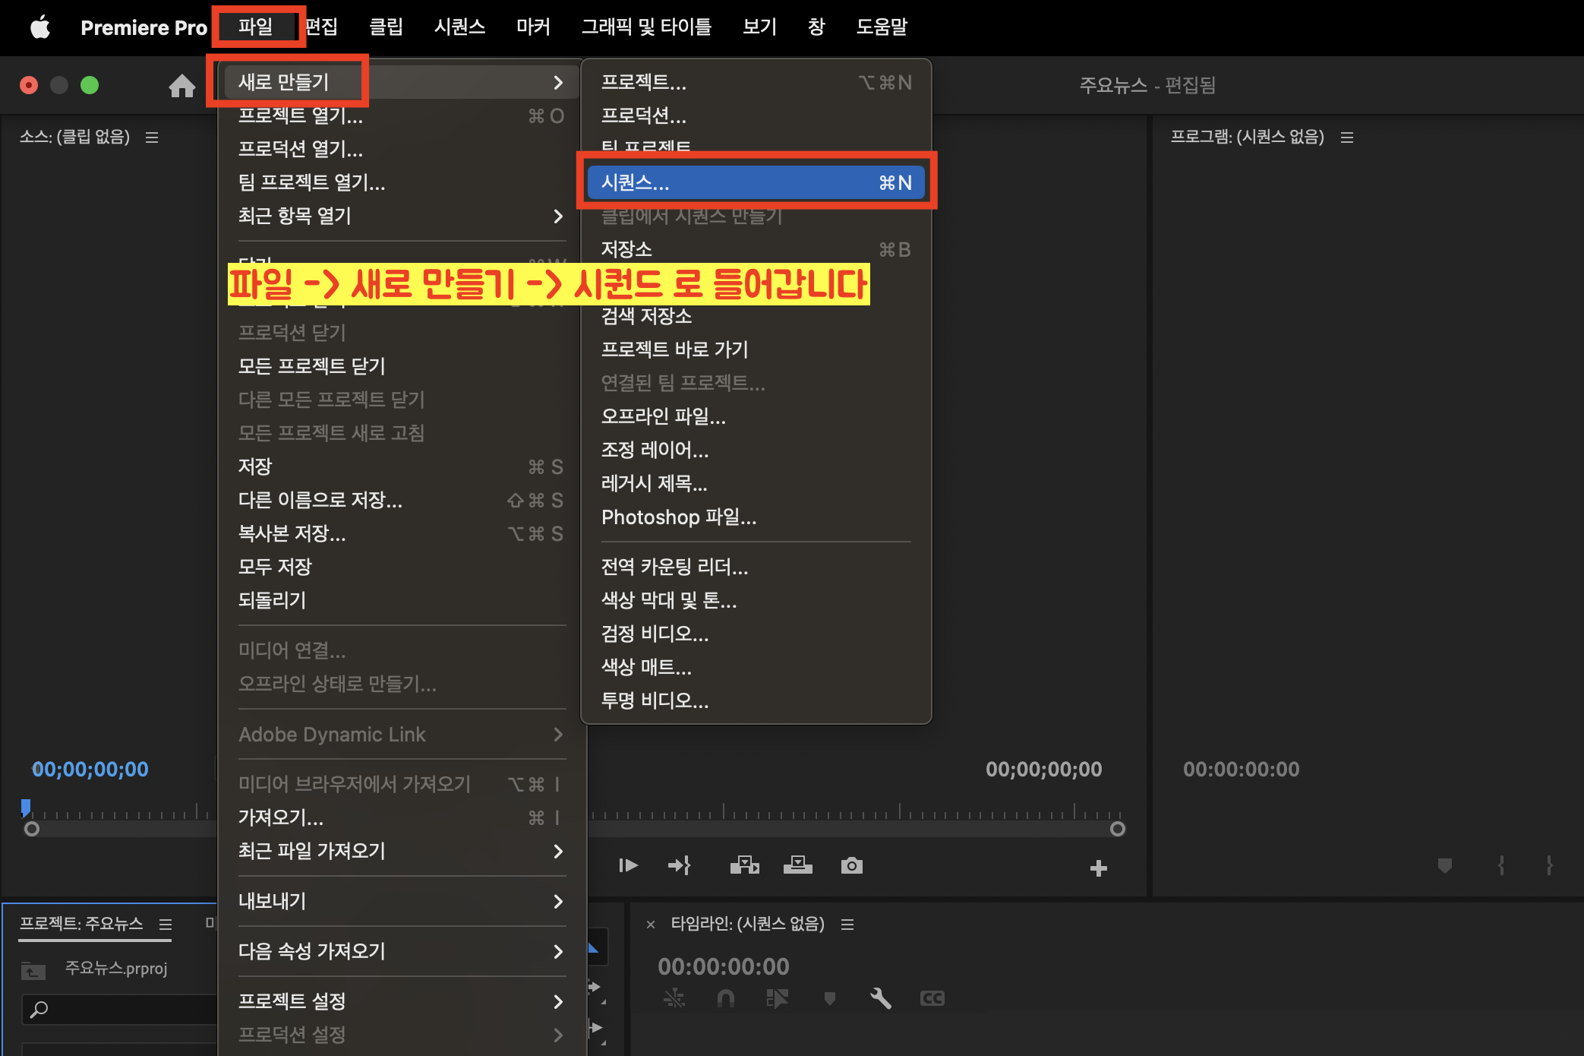The width and height of the screenshot is (1584, 1056).
Task: Open the source monitor button editor plus
Action: tap(1098, 868)
